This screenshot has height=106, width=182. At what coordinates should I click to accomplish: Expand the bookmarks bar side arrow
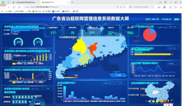2,11
